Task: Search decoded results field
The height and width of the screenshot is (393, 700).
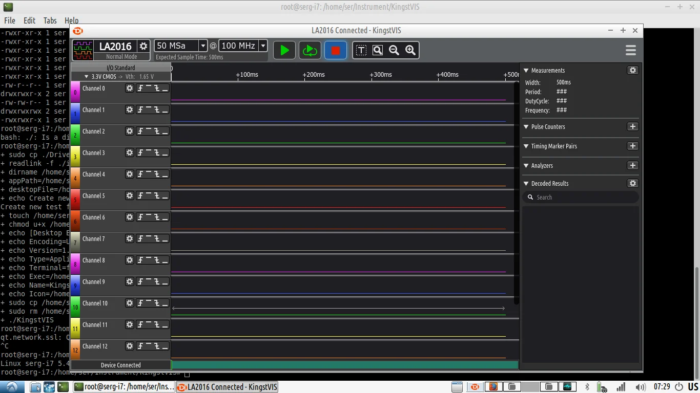Action: coord(581,197)
